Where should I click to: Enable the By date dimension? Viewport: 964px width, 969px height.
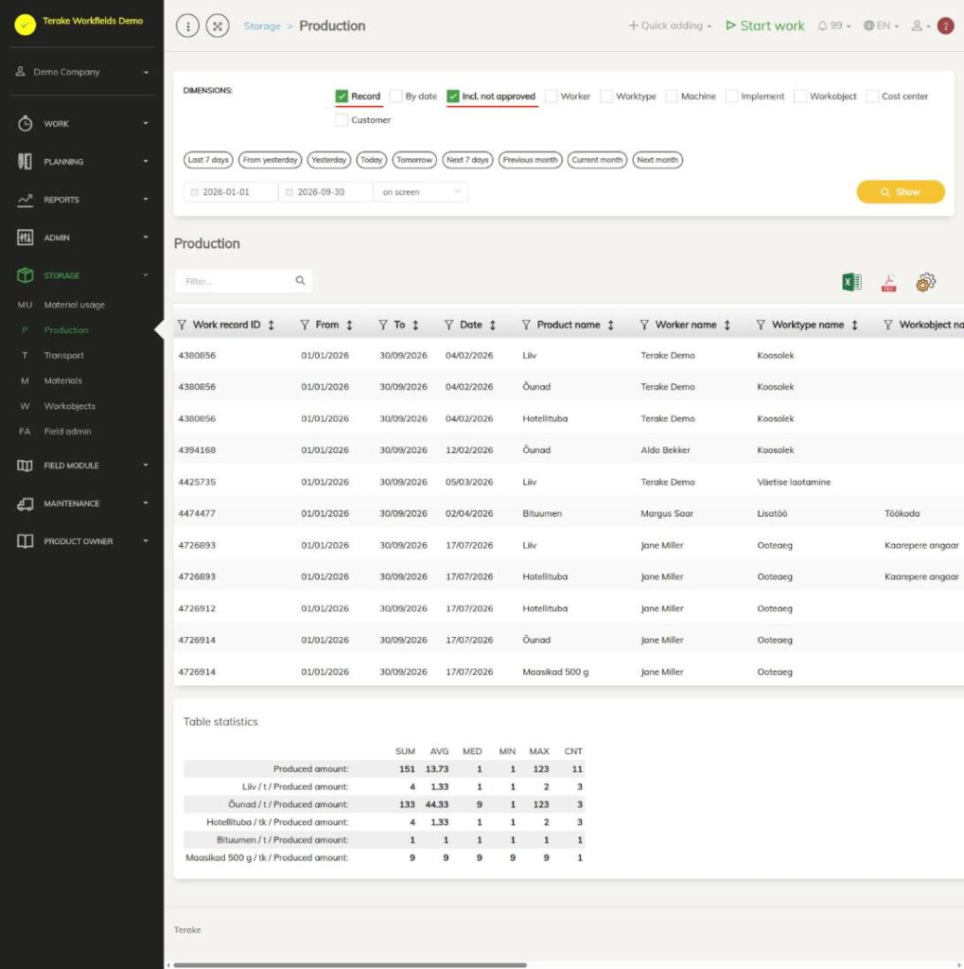point(396,97)
